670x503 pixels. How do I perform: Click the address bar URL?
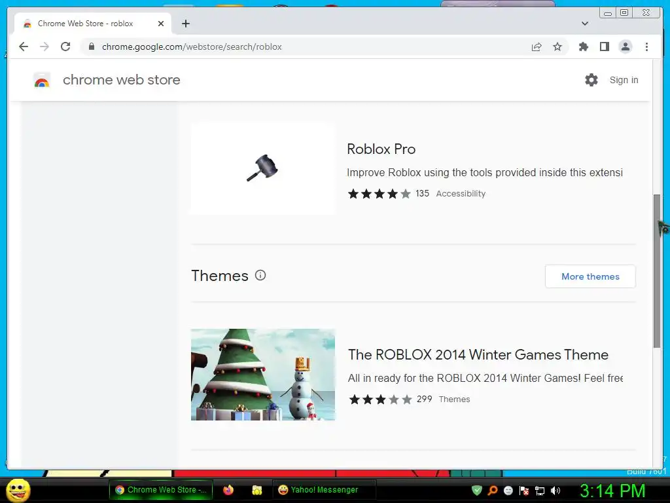[x=192, y=47]
